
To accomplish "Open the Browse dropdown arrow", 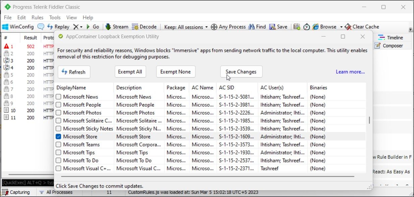I will [341, 27].
